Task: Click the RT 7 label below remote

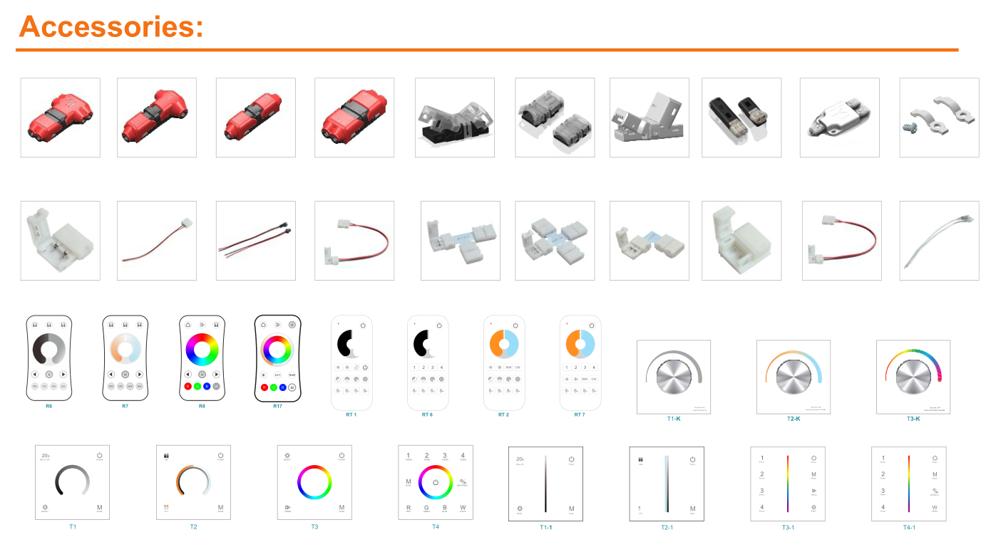Action: (580, 415)
